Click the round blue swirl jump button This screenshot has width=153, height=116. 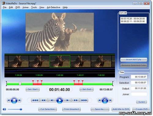[x=105, y=100]
